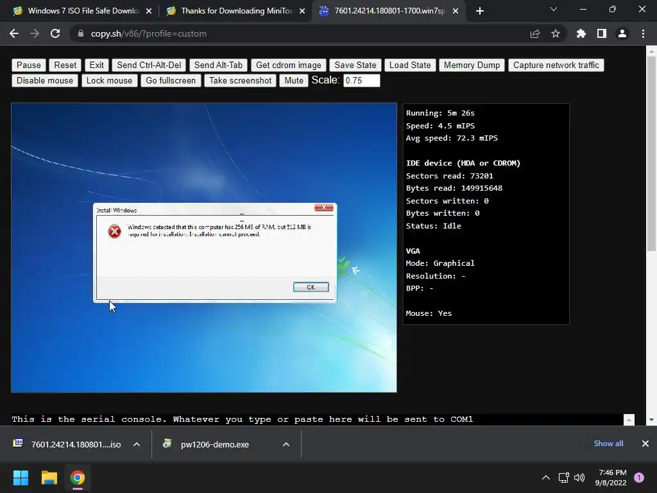Close the Thanks for Downloading MiniTool tab
Viewport: 657px width, 493px height.
pos(302,11)
